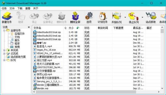
Task: Click the 删除全部 trash icon
Action: click(75, 16)
